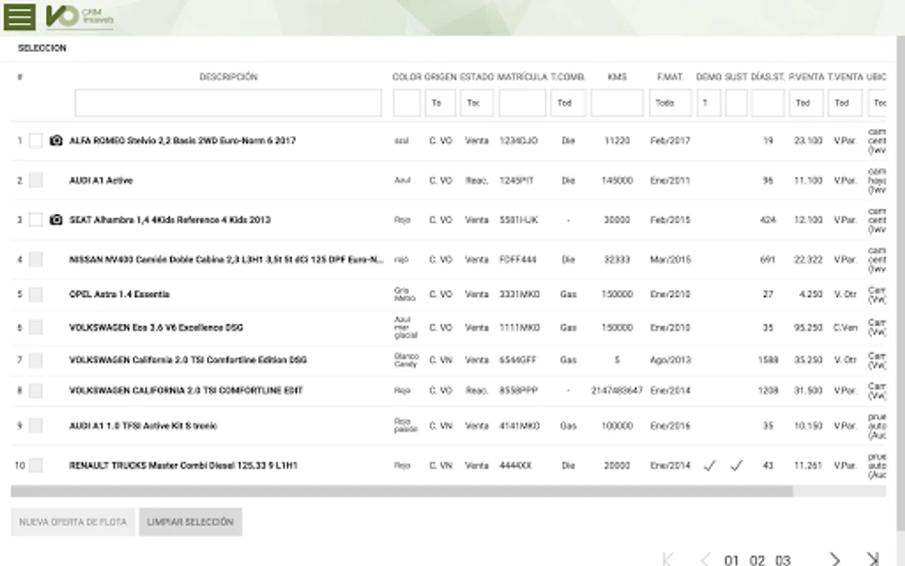This screenshot has height=566, width=905.
Task: Focus the SUST filter field
Action: click(x=737, y=103)
